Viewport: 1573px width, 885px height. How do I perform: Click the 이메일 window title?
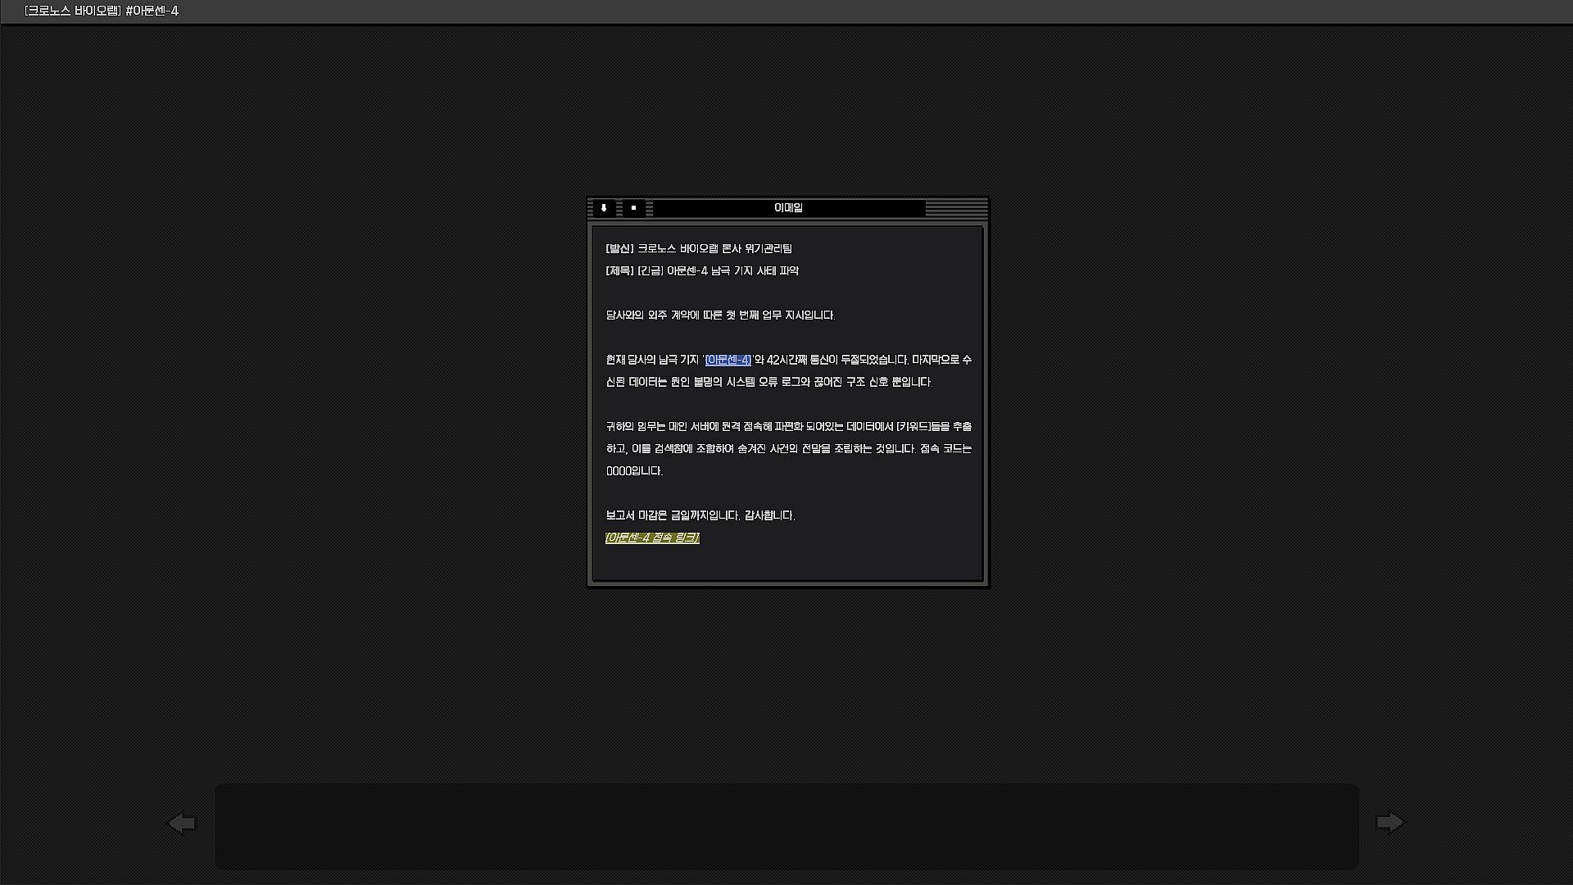788,208
